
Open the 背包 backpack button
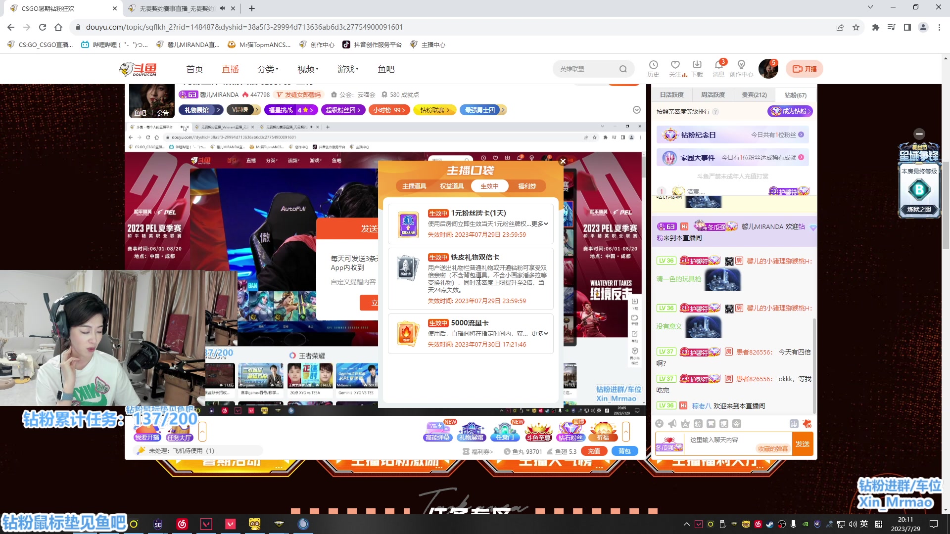[x=625, y=451]
